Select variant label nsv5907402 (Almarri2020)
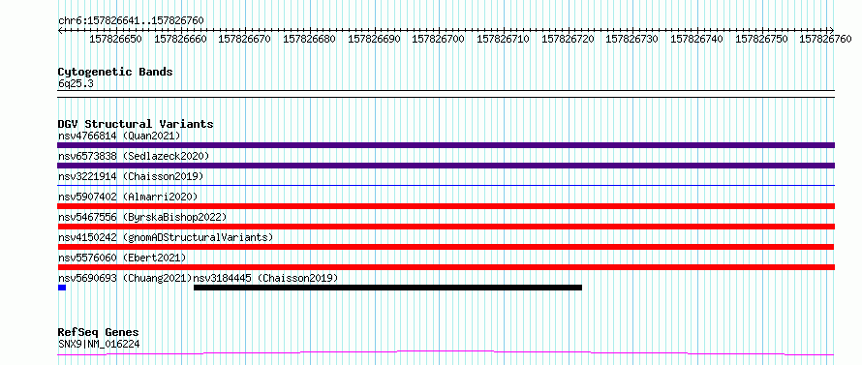Screen dimensions: 862x365 pyautogui.click(x=128, y=197)
